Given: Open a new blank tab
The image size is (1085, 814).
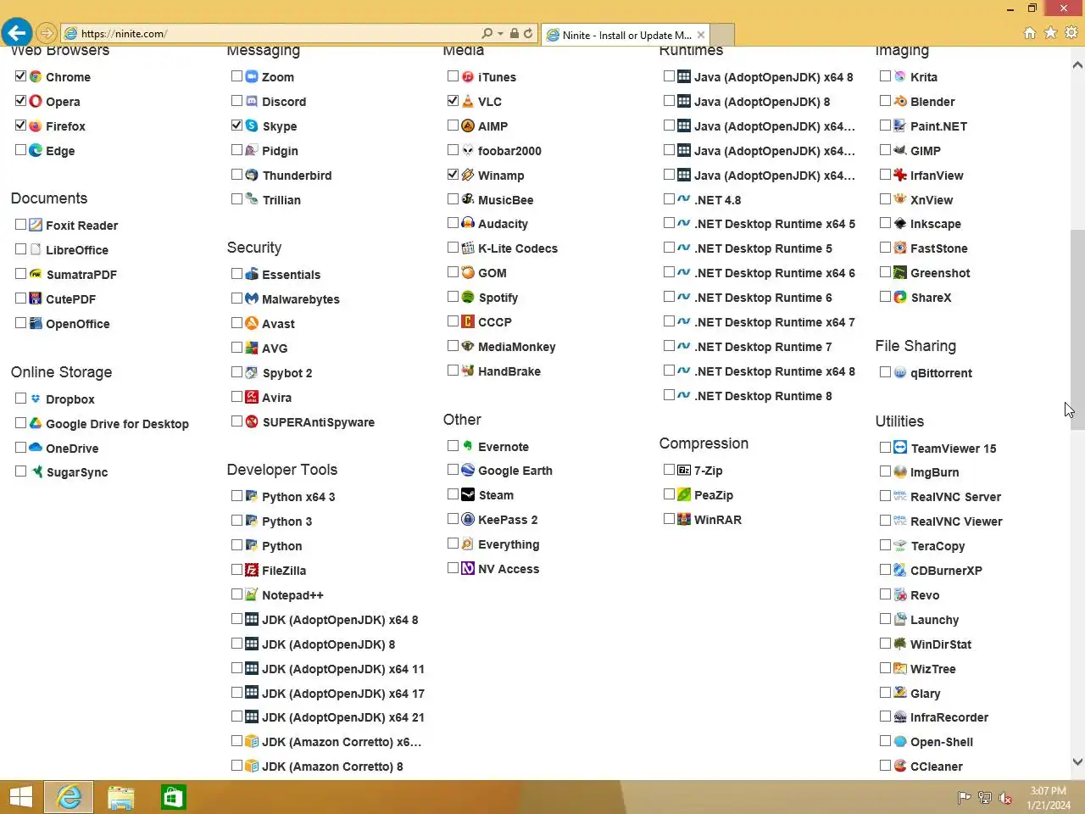Looking at the screenshot, I should point(722,35).
